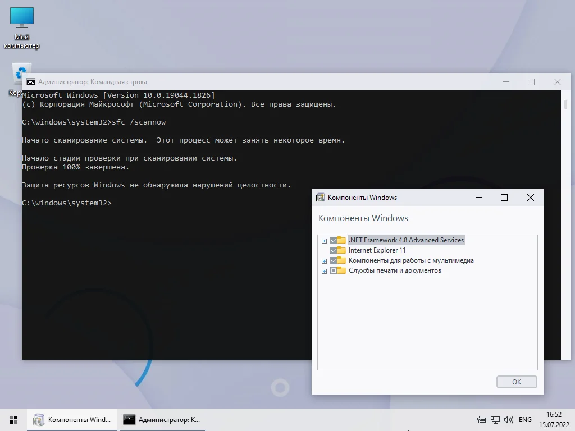Open the Мой компьютер desktop icon
The width and height of the screenshot is (575, 431).
pos(22,27)
